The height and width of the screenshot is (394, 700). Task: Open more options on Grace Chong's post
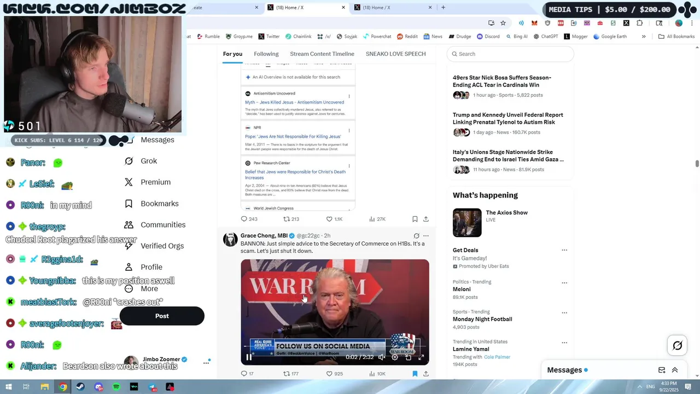426,236
